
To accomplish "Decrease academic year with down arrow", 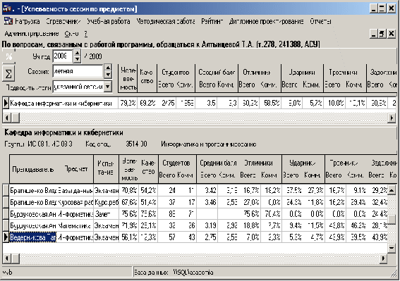I will 77,59.
